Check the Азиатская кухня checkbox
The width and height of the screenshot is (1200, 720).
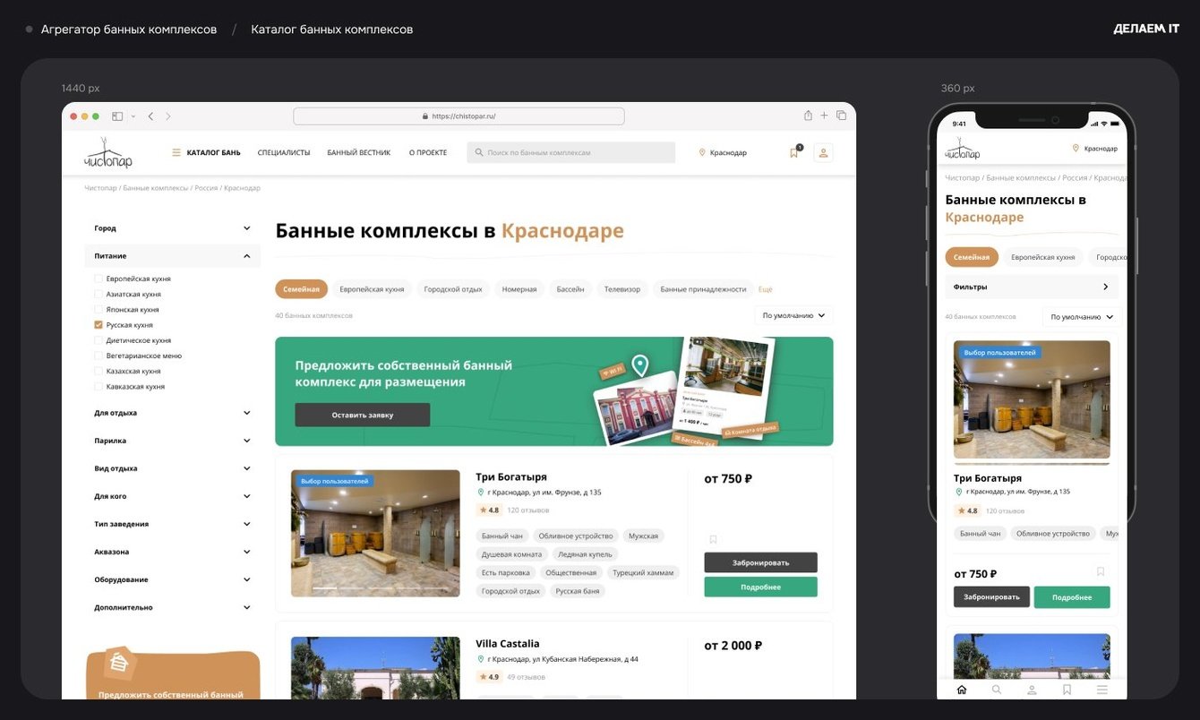pyautogui.click(x=99, y=294)
